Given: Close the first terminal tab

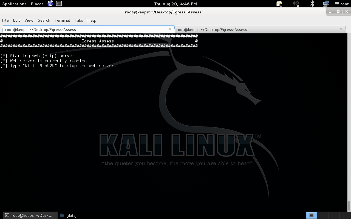Looking at the screenshot, I should pos(170,29).
